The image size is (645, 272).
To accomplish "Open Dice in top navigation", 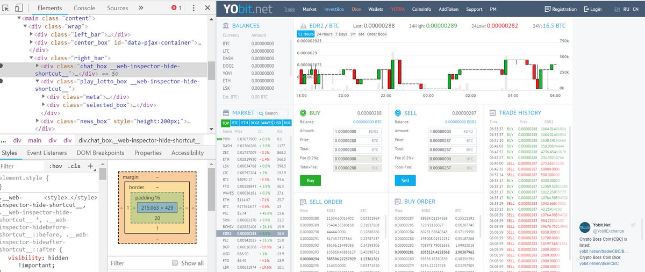I will tap(356, 10).
